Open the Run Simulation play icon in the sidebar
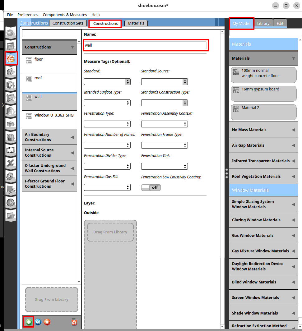The image size is (302, 331). [11, 202]
